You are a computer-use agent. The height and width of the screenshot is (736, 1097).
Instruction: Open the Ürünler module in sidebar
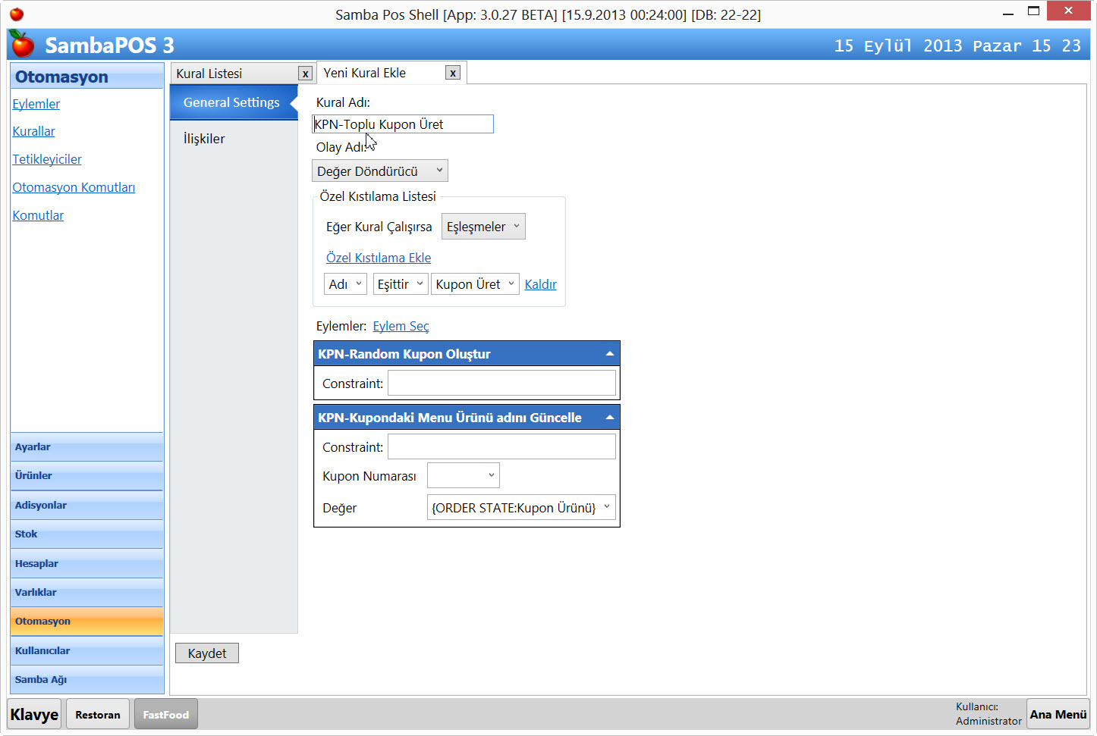86,476
